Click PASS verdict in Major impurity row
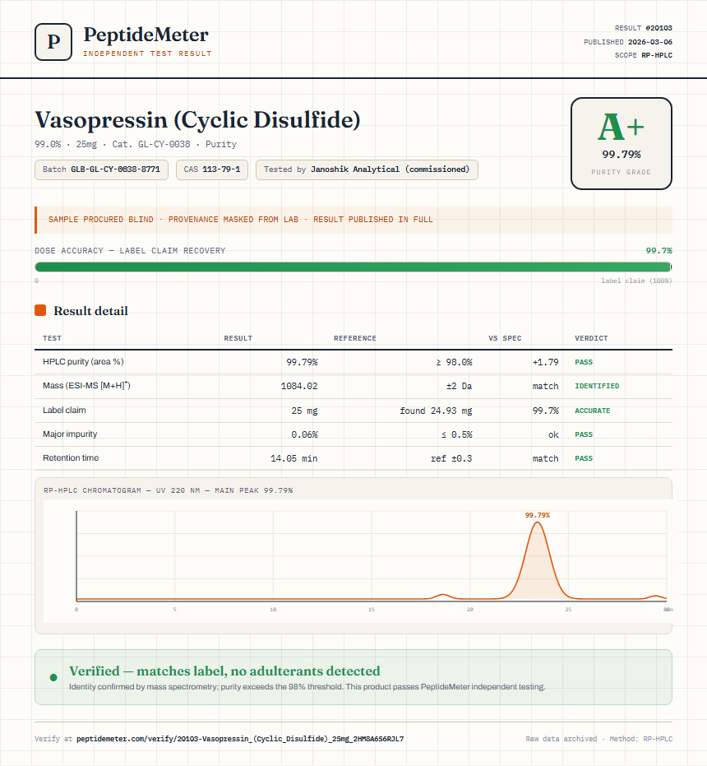Screen dimensions: 707x766 pos(584,434)
